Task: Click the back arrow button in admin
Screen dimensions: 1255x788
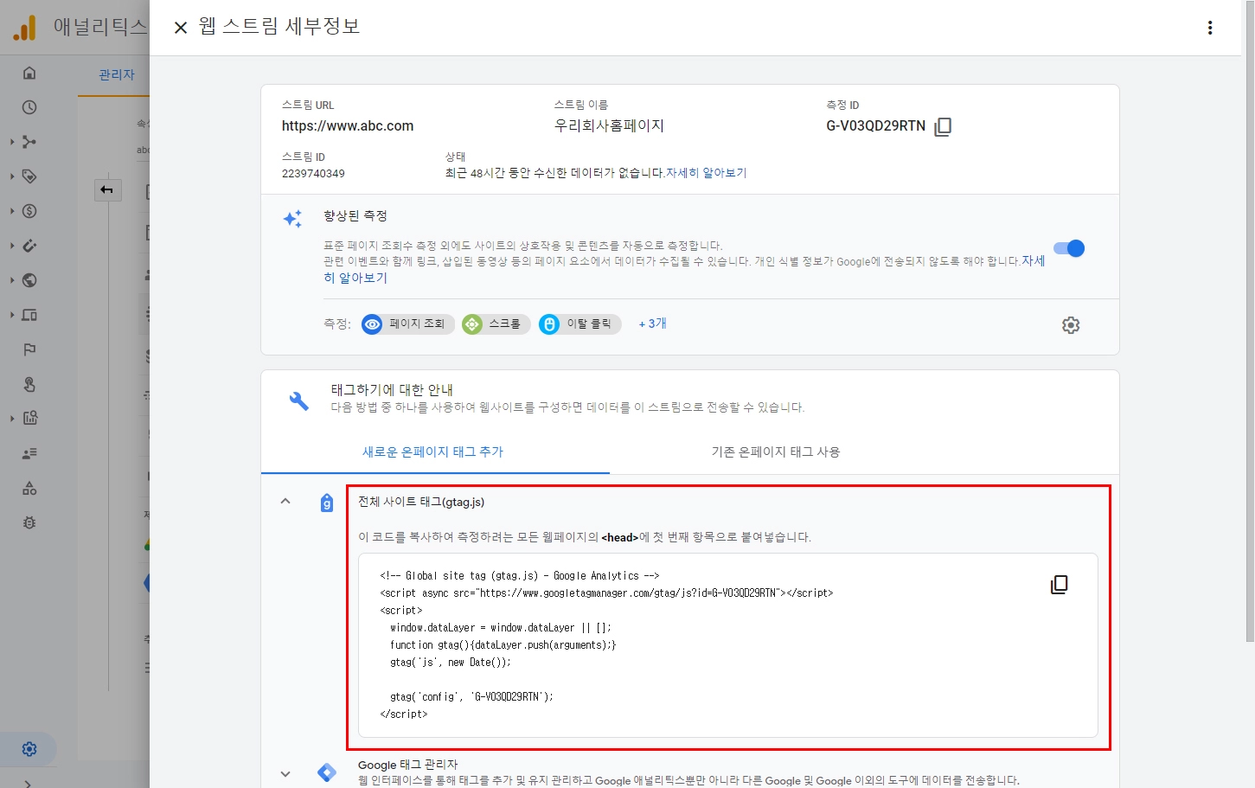Action: 107,189
